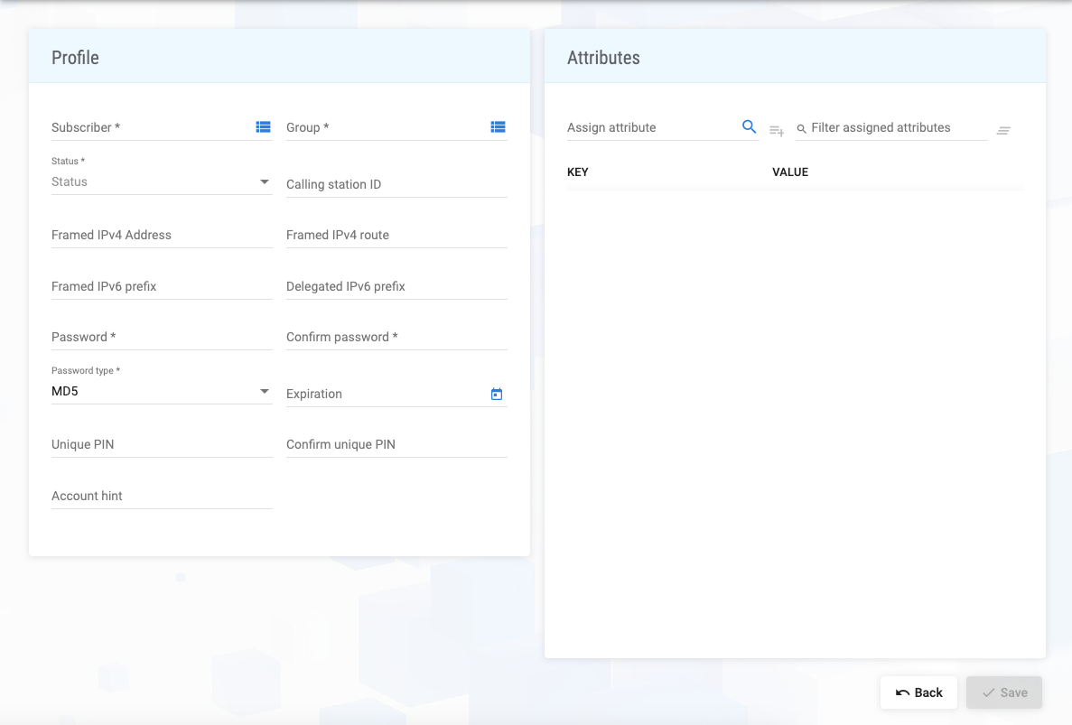This screenshot has width=1072, height=725.
Task: Open the Group selection list icon
Action: coord(498,127)
